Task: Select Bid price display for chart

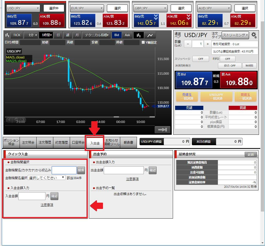Action: coord(117,35)
